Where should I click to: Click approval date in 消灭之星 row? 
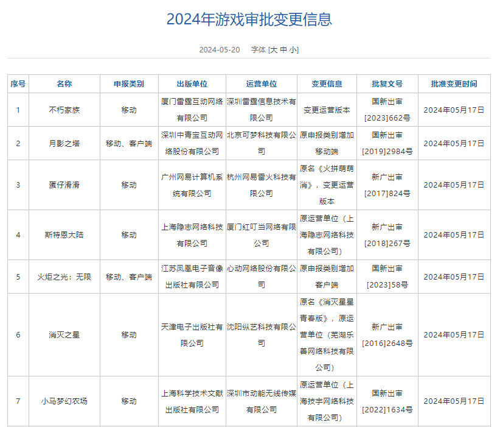tap(454, 335)
